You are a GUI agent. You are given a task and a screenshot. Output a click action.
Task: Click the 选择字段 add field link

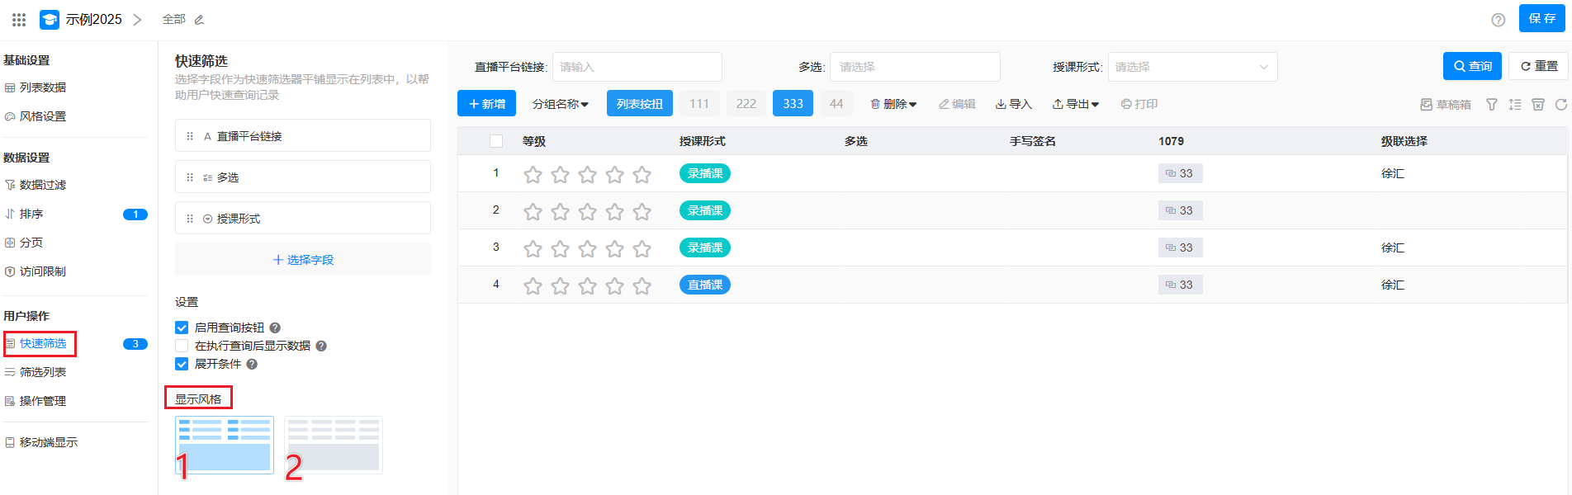pyautogui.click(x=303, y=260)
